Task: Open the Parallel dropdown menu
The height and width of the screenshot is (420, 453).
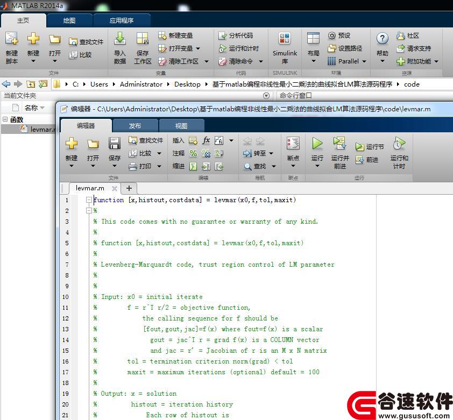Action: click(364, 61)
